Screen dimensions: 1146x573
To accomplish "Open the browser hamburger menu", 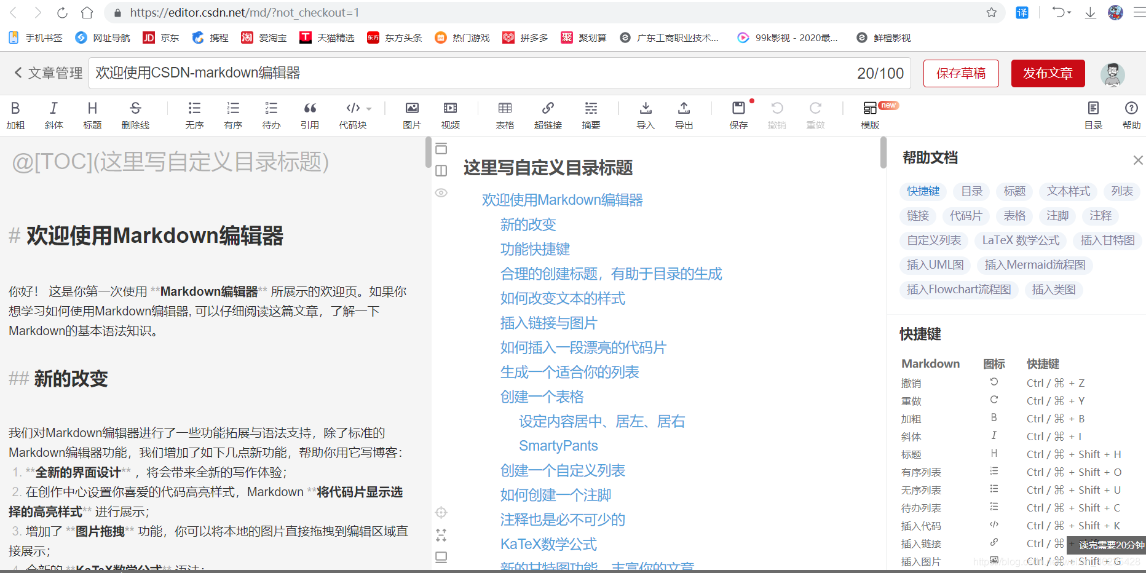I will (1139, 12).
